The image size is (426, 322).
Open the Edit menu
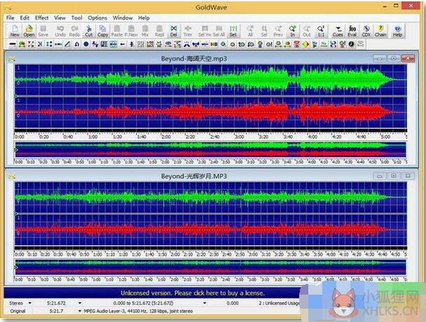25,18
